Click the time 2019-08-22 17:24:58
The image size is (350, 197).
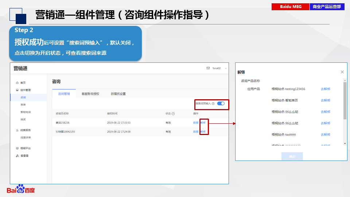click(119, 132)
